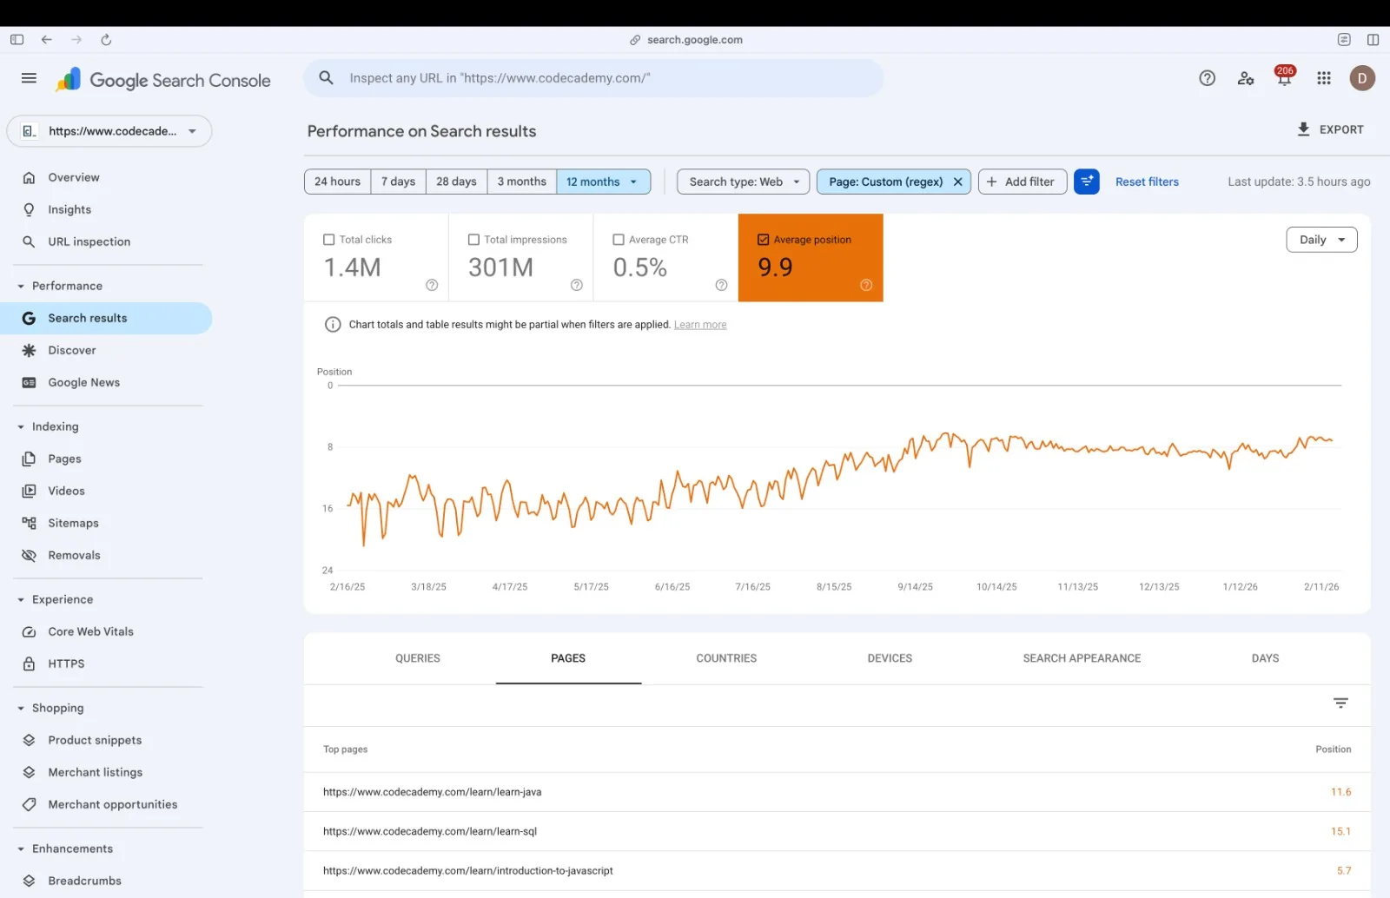Reload the page in browser
Screen dimensions: 1390x898
tap(106, 40)
